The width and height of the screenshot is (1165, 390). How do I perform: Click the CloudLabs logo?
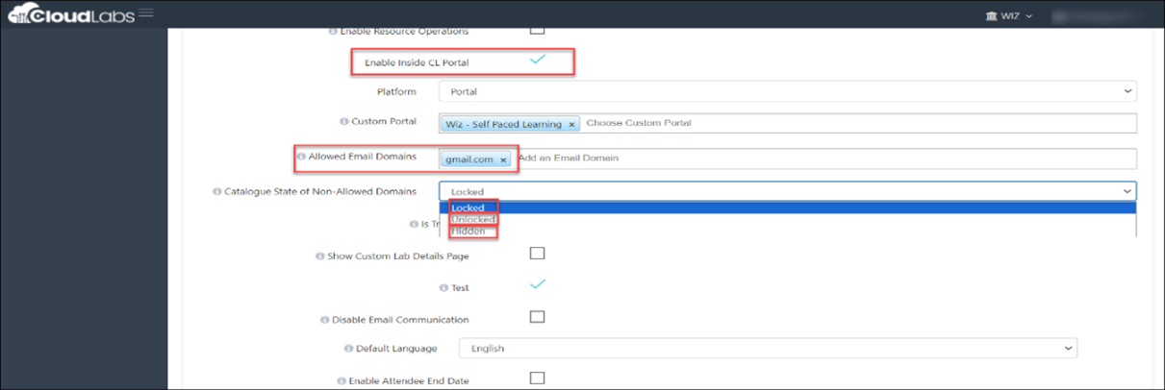pos(70,15)
